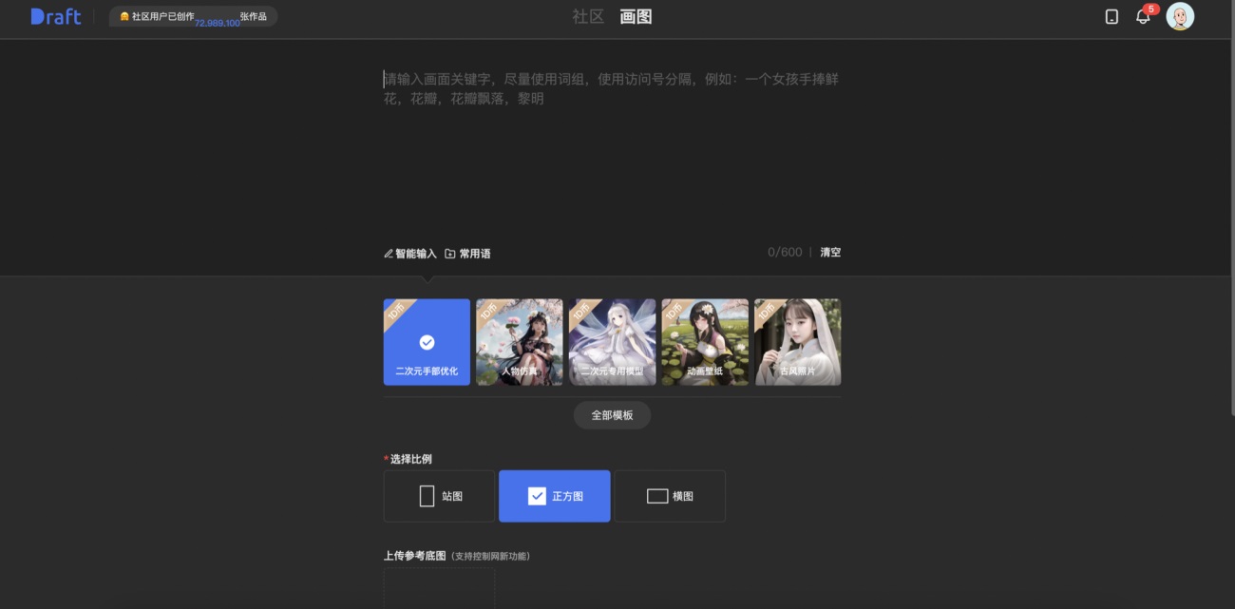Toggle the 正方图 square ratio checkbox
Image resolution: width=1235 pixels, height=609 pixels.
[x=538, y=495]
